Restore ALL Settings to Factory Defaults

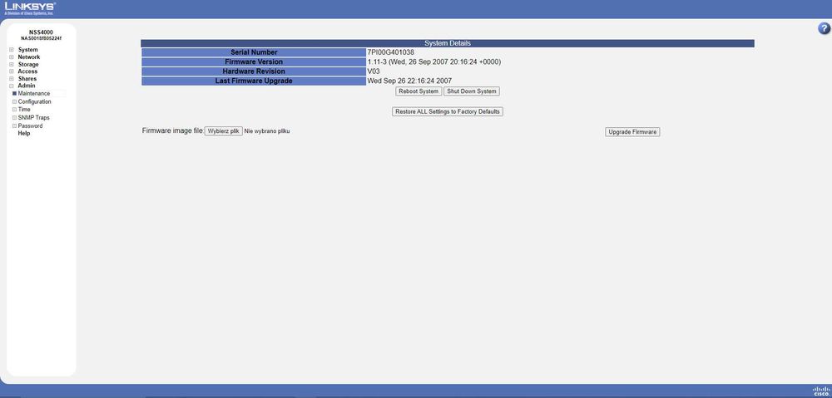pos(448,112)
